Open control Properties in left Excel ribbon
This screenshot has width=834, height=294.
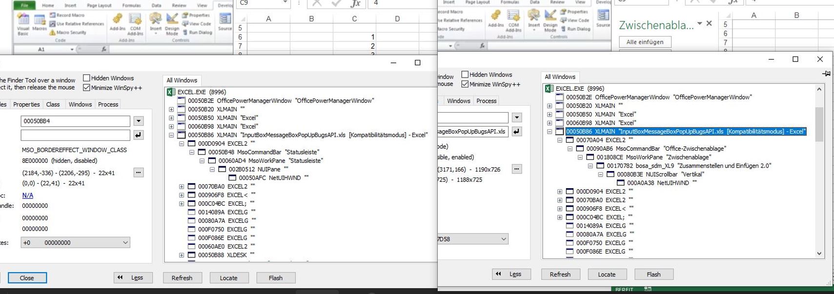click(196, 15)
